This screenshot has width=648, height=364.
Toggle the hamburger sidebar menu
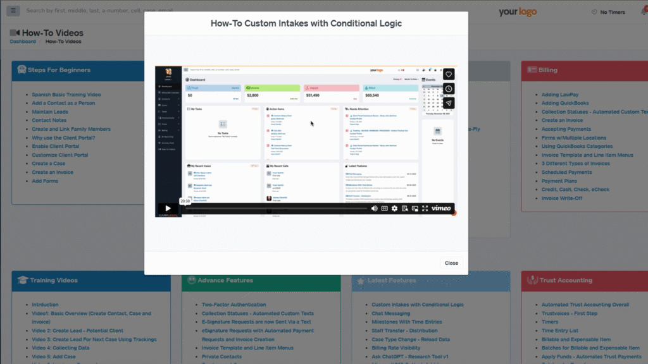(x=14, y=11)
